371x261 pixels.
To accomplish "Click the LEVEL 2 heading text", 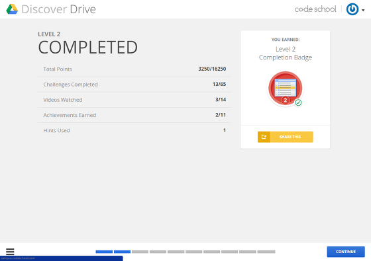I will [x=49, y=34].
